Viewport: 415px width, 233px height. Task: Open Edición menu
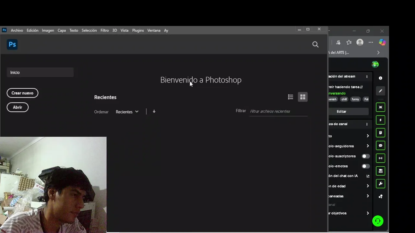coord(32,30)
